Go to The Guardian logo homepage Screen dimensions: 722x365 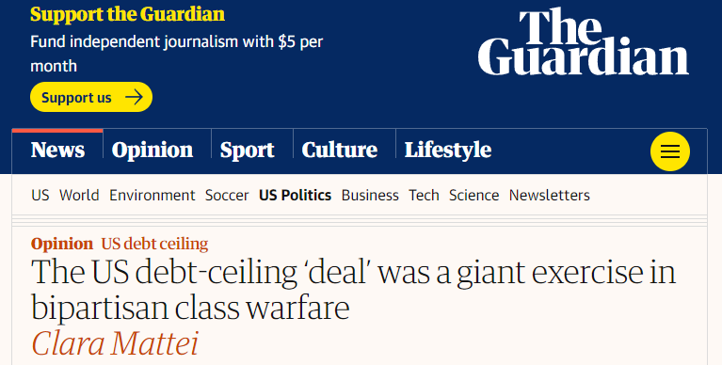[x=583, y=41]
